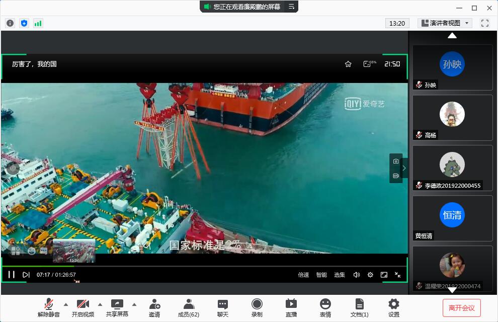Image resolution: width=498 pixels, height=322 pixels.
Task: Click the muted mic icon next to 李德政201922000455
Action: (x=419, y=185)
